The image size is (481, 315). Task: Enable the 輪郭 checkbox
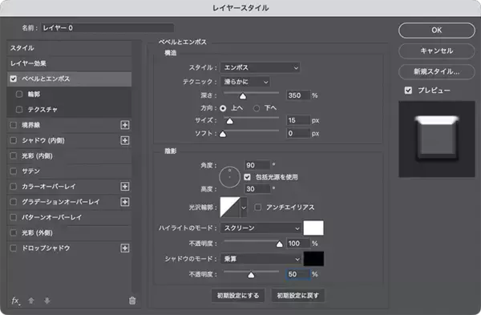19,94
